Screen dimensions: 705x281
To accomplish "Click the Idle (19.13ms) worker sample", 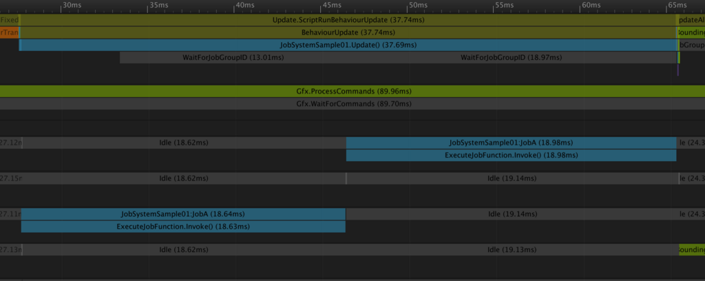I will (512, 249).
